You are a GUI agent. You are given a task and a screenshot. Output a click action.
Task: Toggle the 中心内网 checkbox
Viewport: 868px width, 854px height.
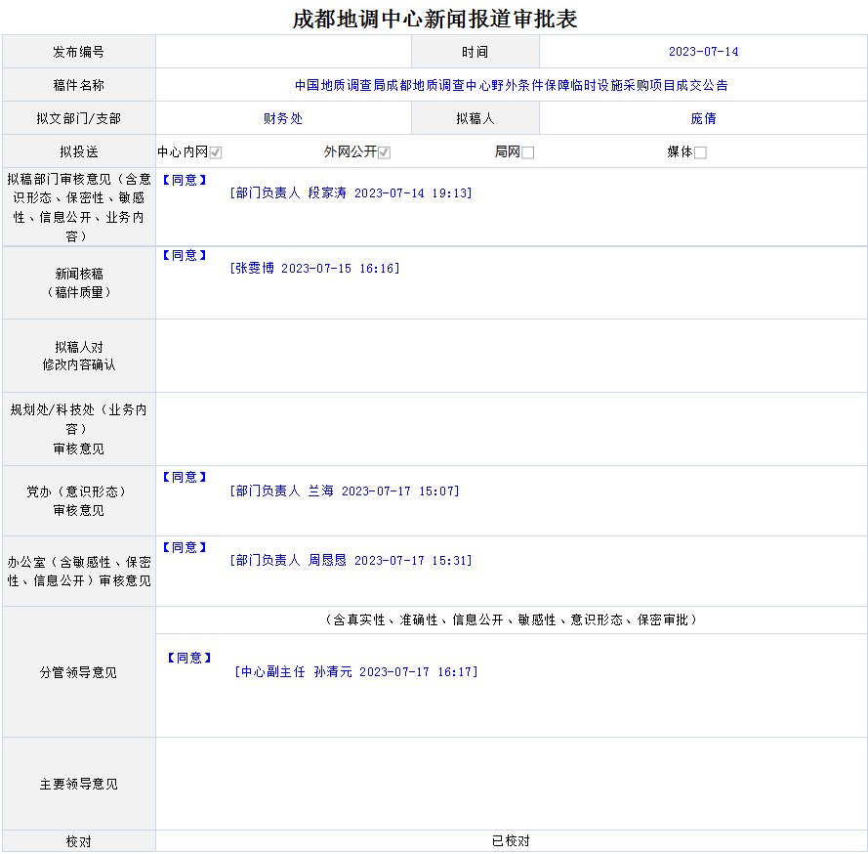click(x=216, y=152)
